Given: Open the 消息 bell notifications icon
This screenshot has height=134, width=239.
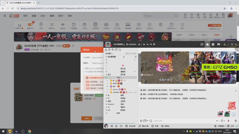Looking at the screenshot, I should pyautogui.click(x=211, y=16).
